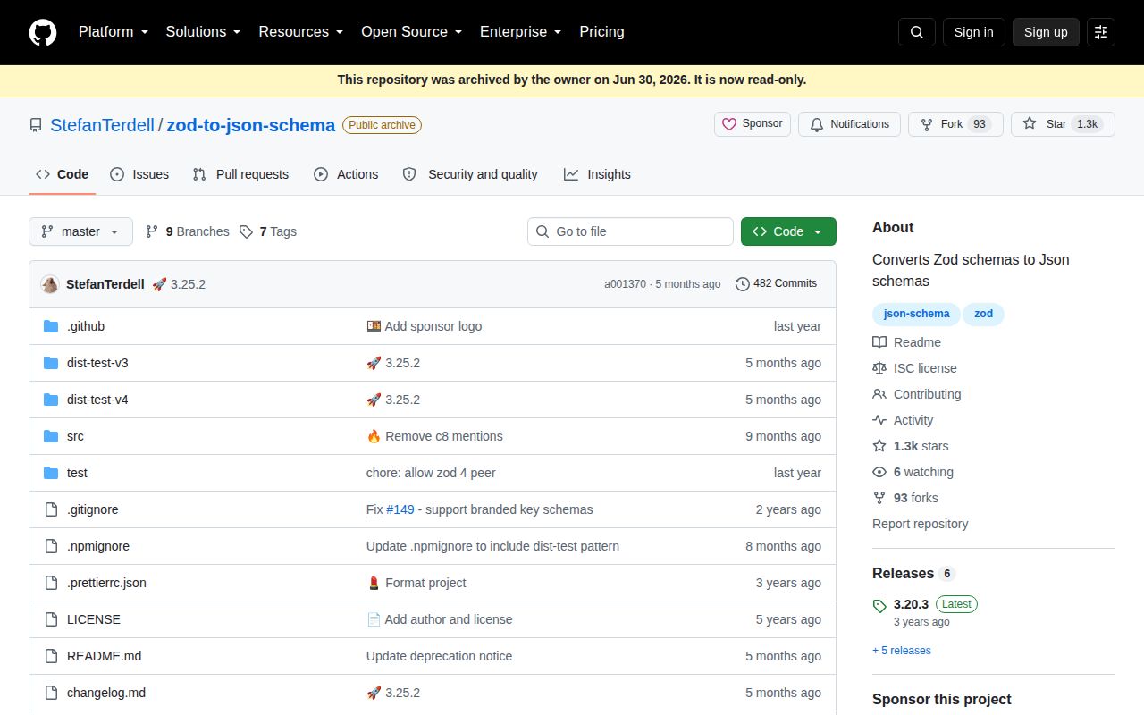Screen dimensions: 1144x715
Task: Click the LICENSE file icon
Action: (x=51, y=619)
